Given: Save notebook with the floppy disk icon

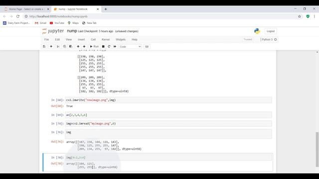Looking at the screenshot, I should pos(44,46).
